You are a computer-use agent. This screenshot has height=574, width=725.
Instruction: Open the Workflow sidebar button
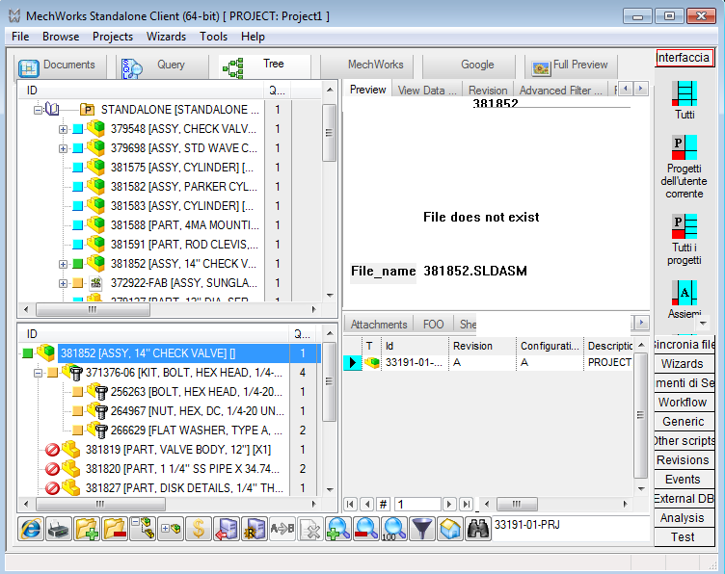coord(684,403)
